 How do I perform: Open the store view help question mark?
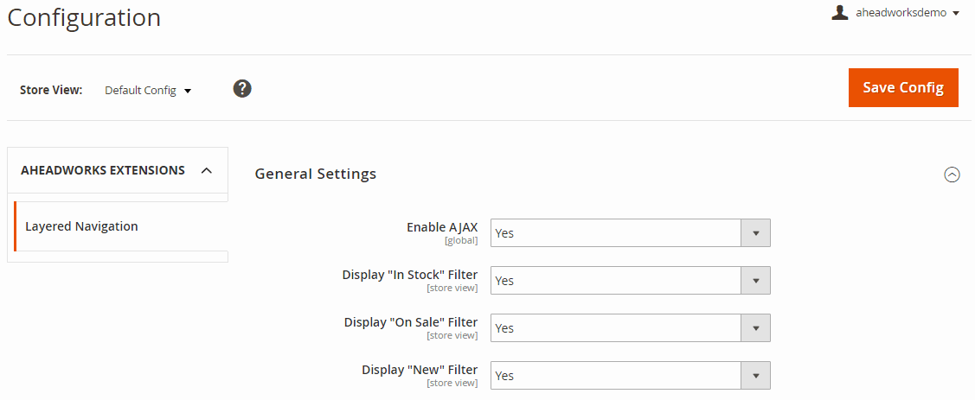pos(242,88)
